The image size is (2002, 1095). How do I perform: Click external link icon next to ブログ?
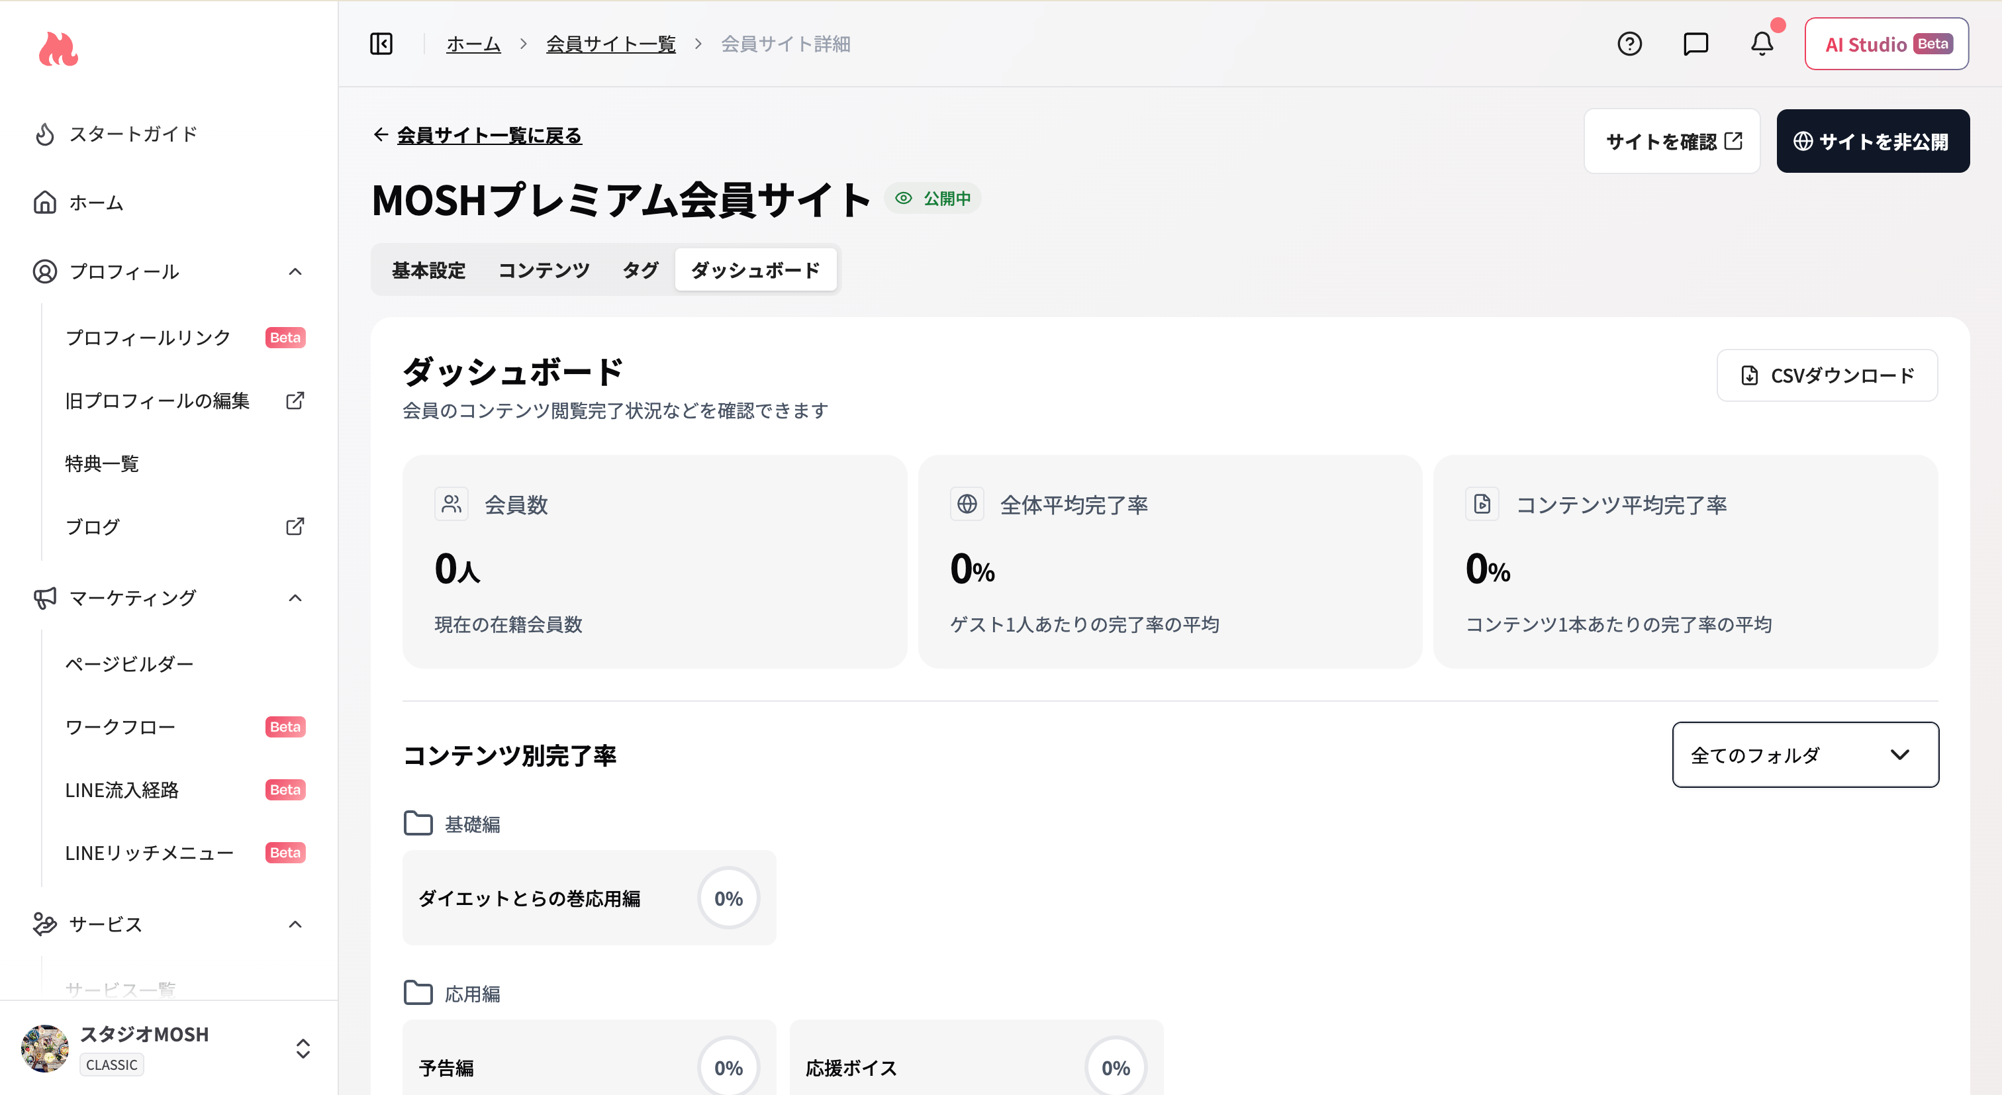tap(295, 527)
